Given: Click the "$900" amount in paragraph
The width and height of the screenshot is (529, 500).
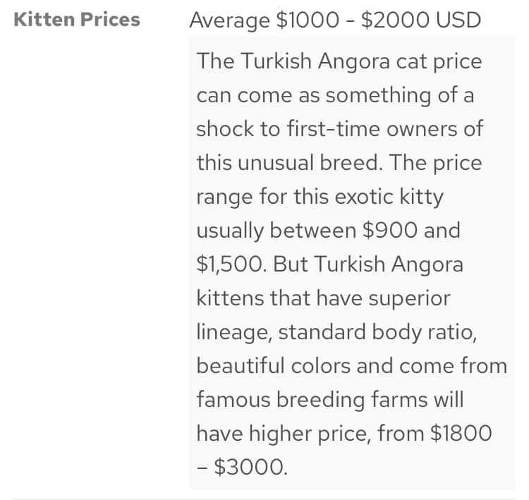Looking at the screenshot, I should (x=389, y=231).
